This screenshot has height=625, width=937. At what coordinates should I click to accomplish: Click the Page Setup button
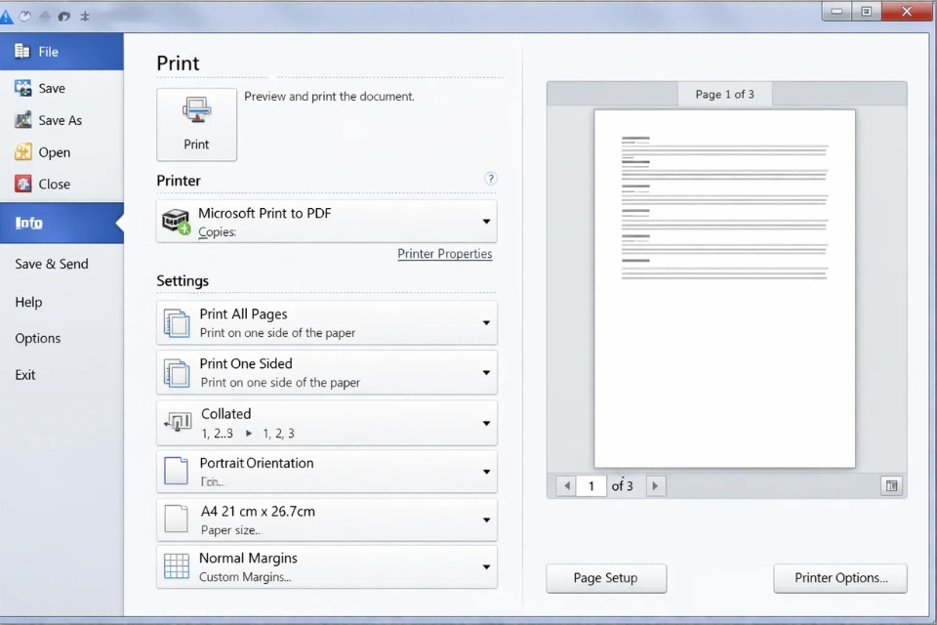(606, 578)
